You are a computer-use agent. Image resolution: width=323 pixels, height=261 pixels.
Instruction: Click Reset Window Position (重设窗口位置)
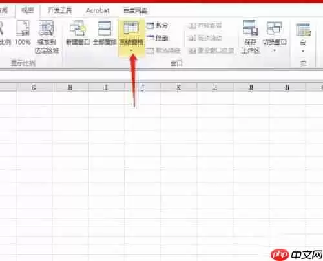tap(211, 50)
